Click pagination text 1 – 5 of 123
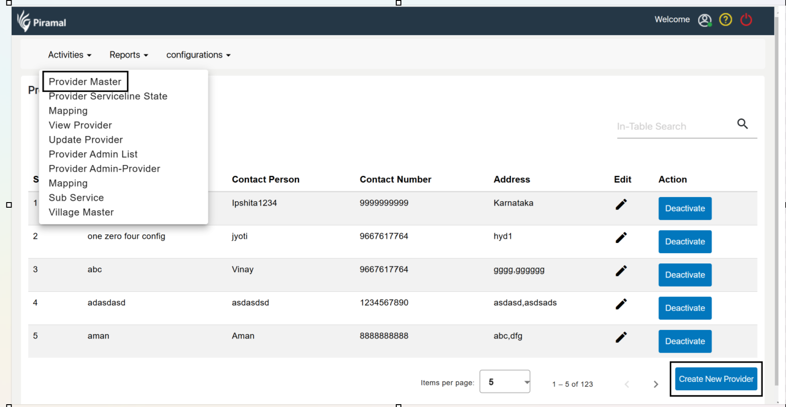Image resolution: width=786 pixels, height=407 pixels. click(x=572, y=384)
